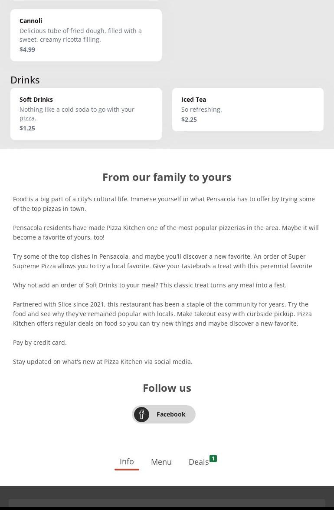Switch to the Info tab

point(127,461)
